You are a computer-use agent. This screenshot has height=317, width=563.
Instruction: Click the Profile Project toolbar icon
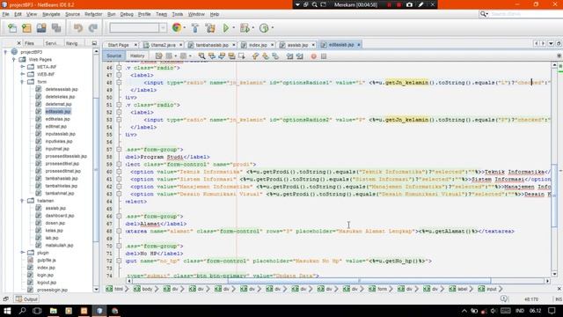click(264, 28)
